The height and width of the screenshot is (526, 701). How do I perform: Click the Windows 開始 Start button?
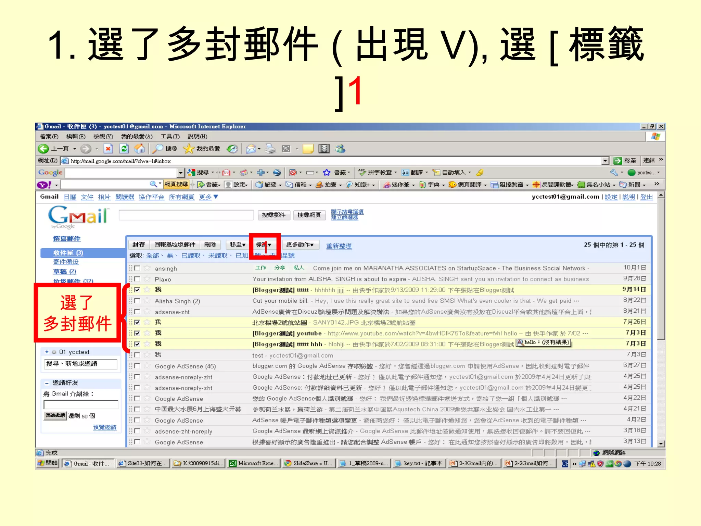point(48,463)
